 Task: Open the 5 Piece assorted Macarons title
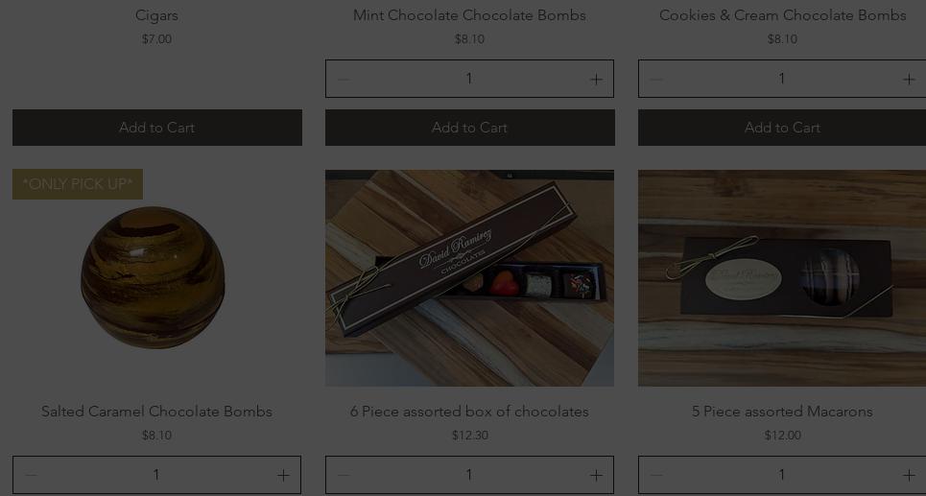(x=782, y=412)
